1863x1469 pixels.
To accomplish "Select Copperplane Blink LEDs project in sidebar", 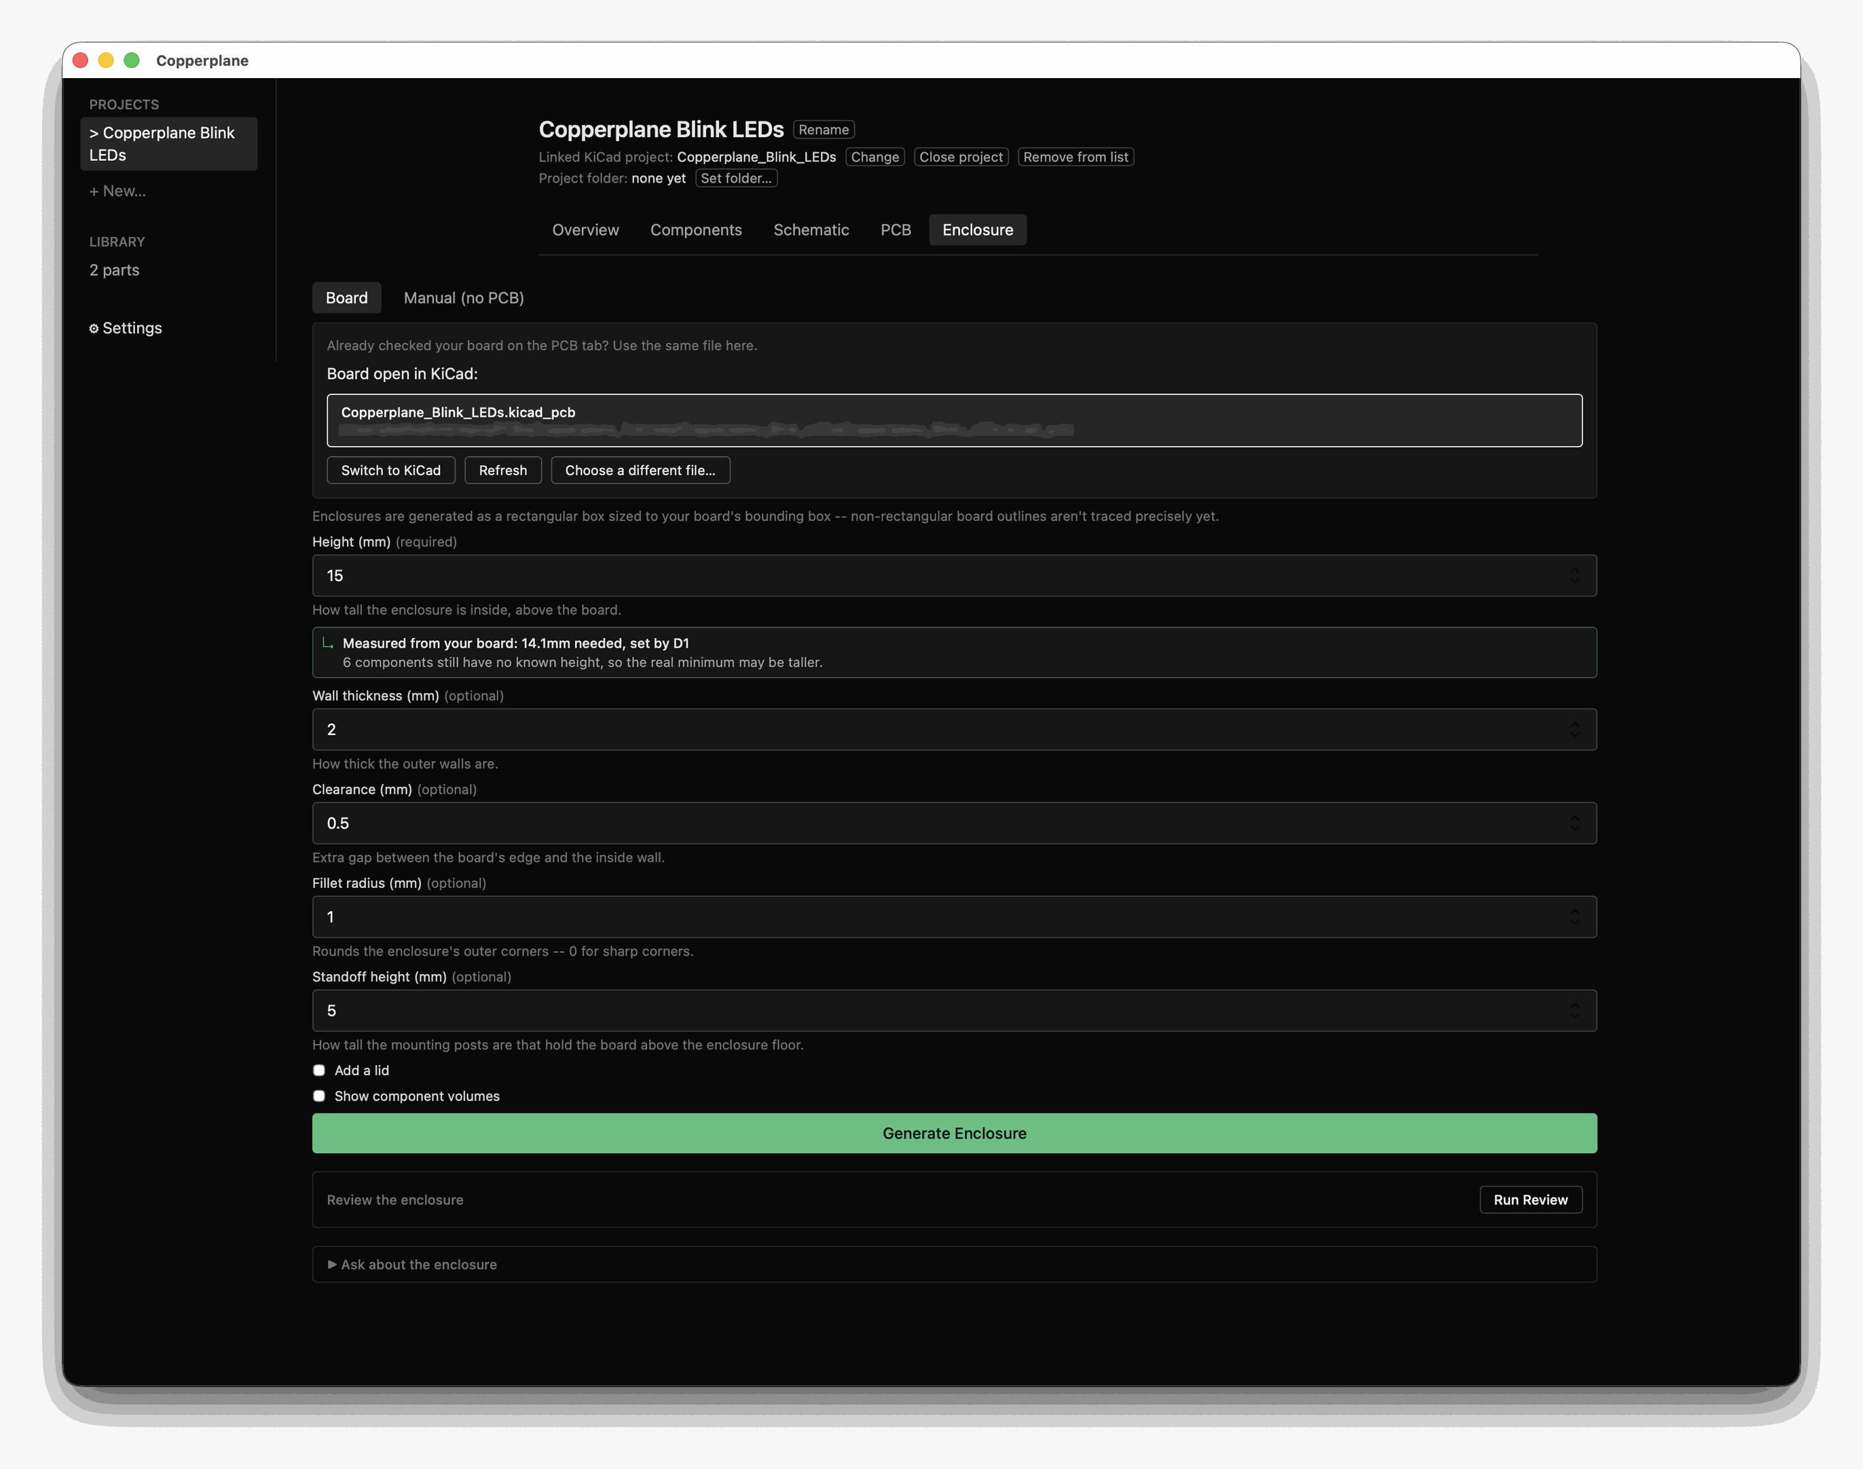I will coord(168,144).
